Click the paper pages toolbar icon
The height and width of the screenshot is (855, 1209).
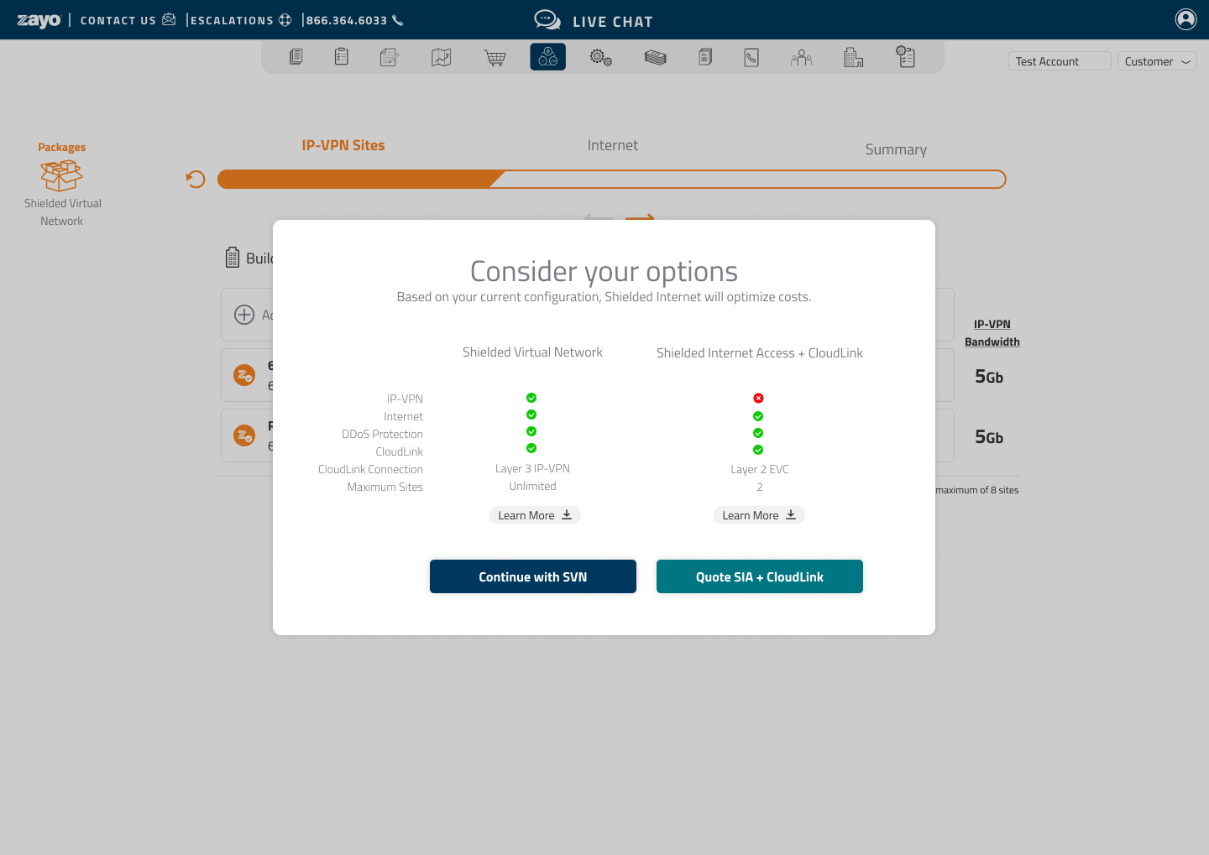coord(705,57)
